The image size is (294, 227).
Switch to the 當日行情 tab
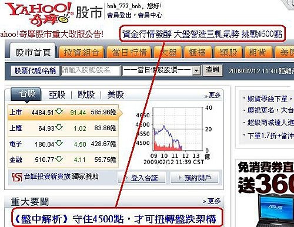click(129, 52)
